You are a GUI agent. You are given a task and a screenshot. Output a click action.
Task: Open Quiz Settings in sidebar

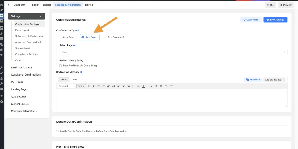19,97
